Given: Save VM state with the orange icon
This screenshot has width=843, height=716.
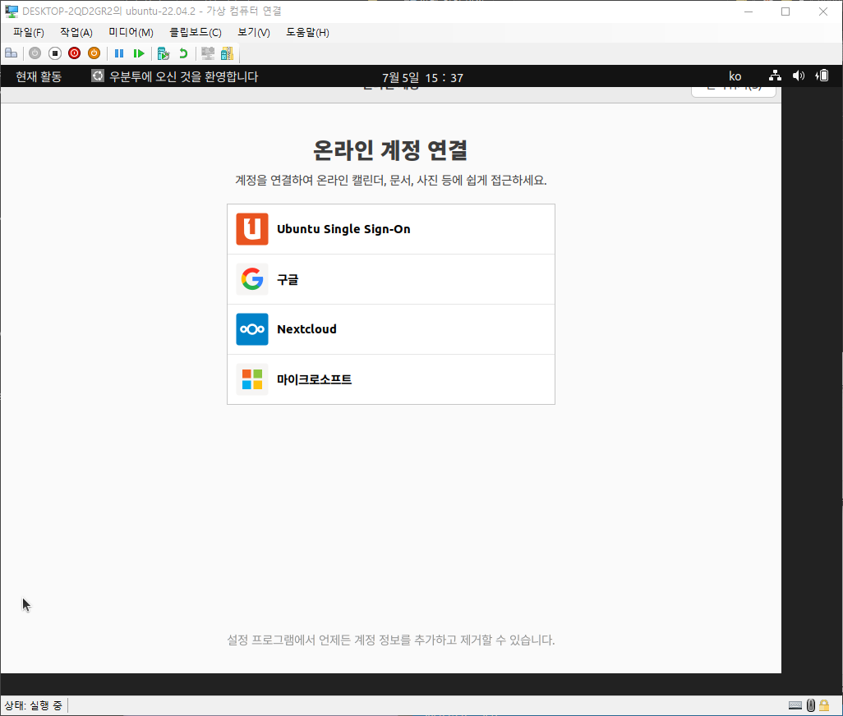Looking at the screenshot, I should coord(94,53).
